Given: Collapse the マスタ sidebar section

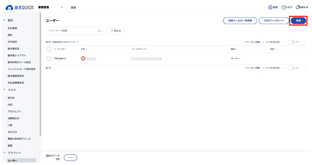Looking at the screenshot, I should pos(5,90).
